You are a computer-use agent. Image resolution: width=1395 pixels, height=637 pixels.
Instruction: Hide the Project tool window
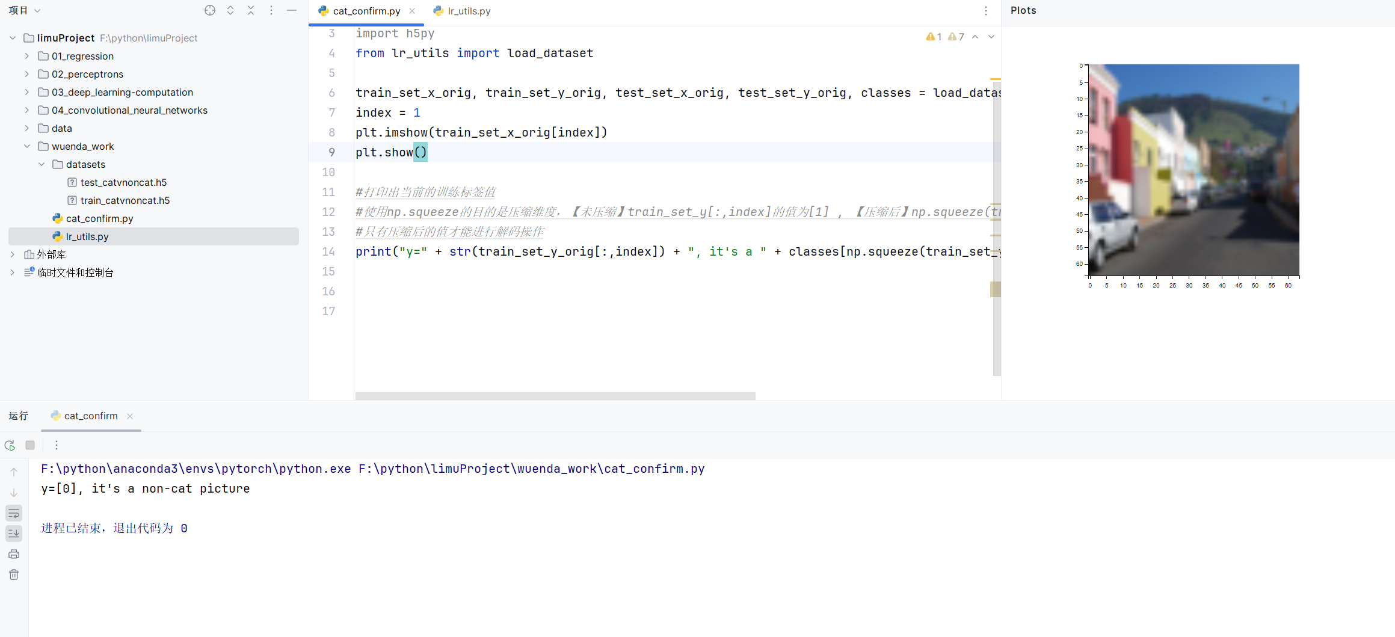292,10
